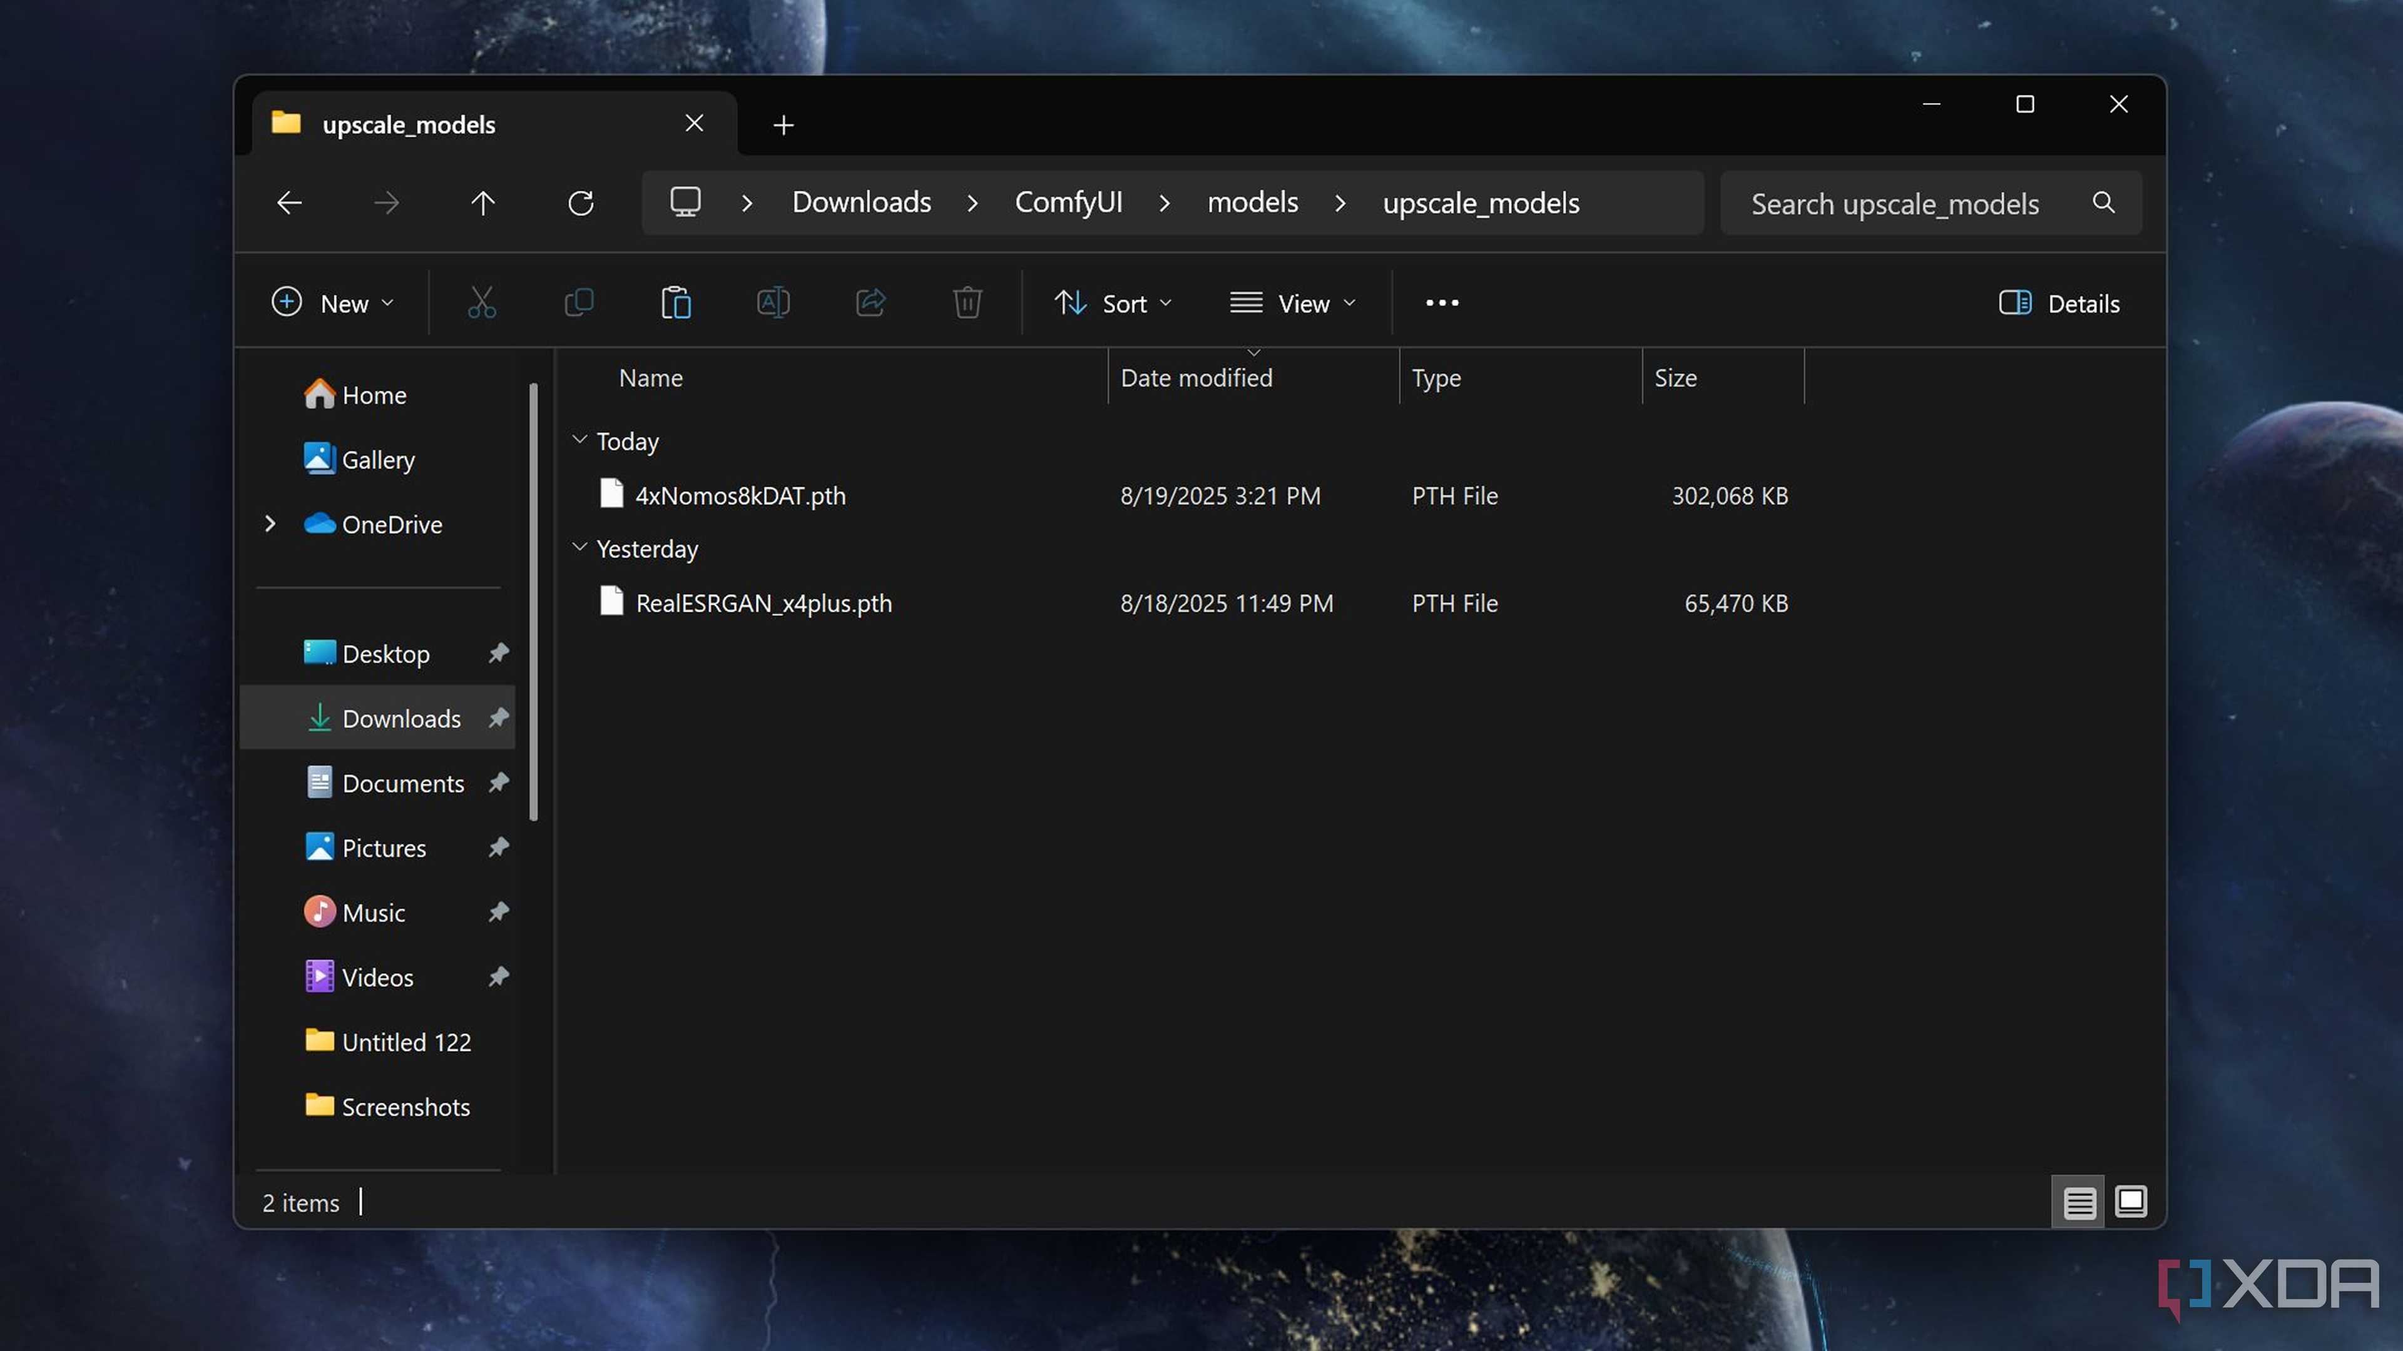This screenshot has width=2403, height=1351.
Task: Collapse the Today group
Action: (x=579, y=439)
